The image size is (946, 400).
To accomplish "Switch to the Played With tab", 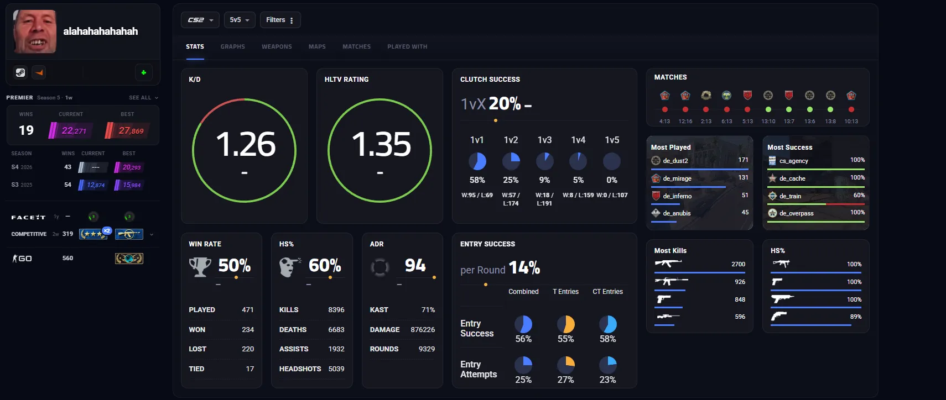I will [x=407, y=47].
